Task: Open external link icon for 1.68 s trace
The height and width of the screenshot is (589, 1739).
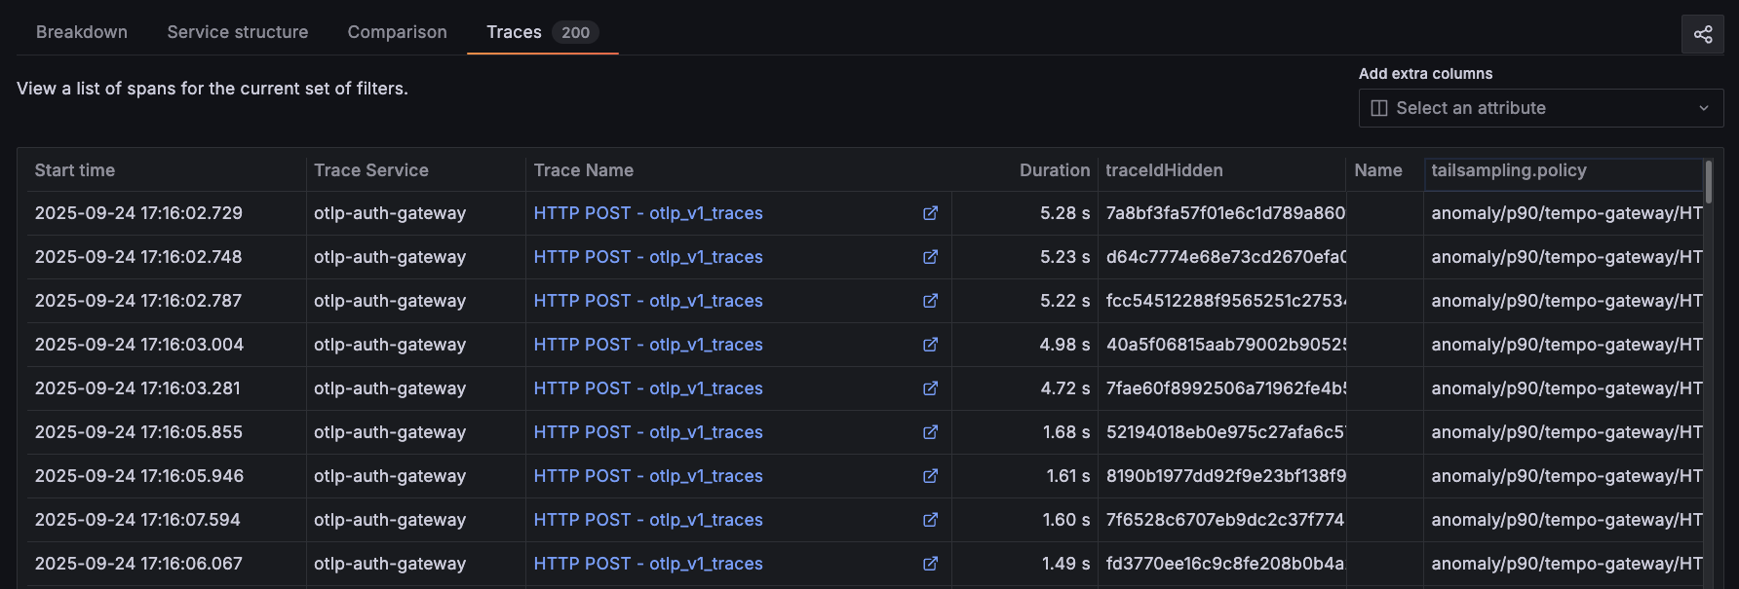Action: point(930,432)
